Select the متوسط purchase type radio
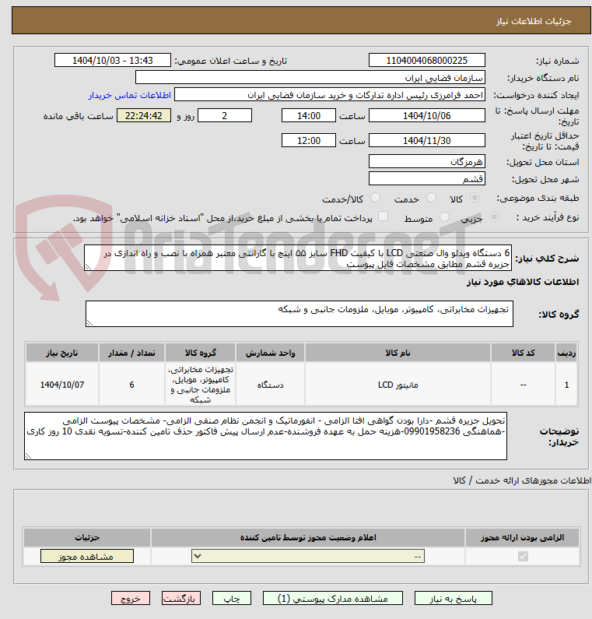The image size is (592, 619). click(x=444, y=216)
